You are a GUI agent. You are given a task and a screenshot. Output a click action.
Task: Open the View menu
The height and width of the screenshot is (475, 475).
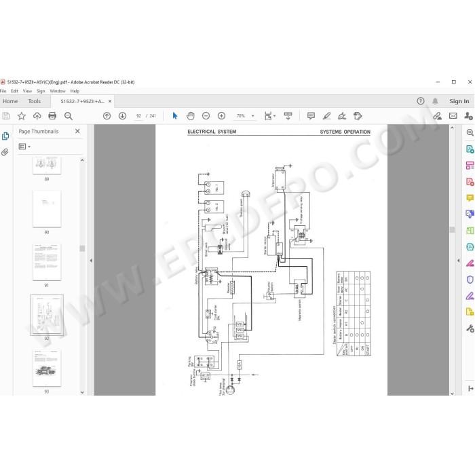(x=27, y=91)
